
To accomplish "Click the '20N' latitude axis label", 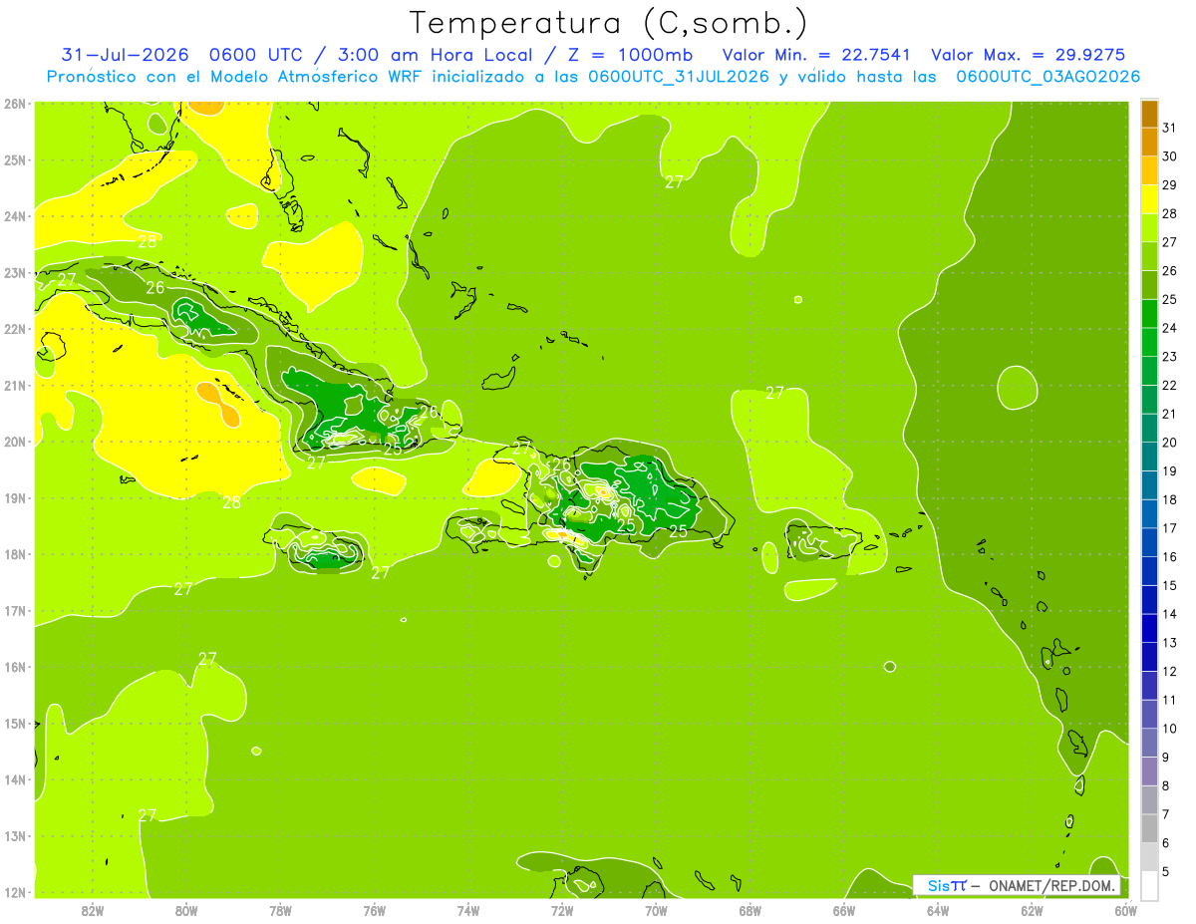I will (x=15, y=442).
